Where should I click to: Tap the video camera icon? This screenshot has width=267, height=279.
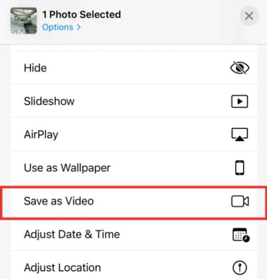pos(240,201)
